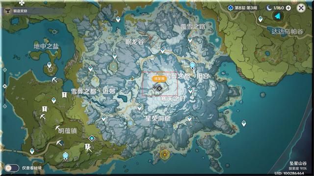Select the Statue of Seven south of 明蕴镇
Screen dimensions: 314x176
click(65, 156)
